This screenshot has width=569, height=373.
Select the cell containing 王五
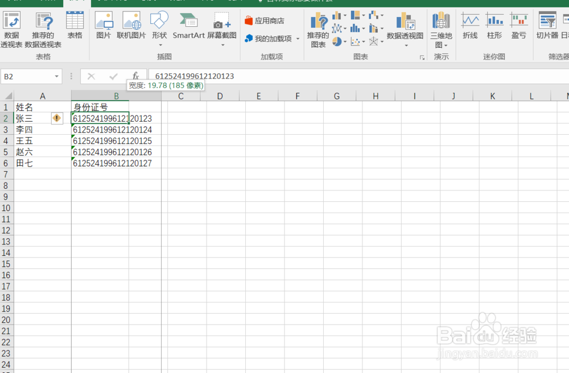click(43, 141)
